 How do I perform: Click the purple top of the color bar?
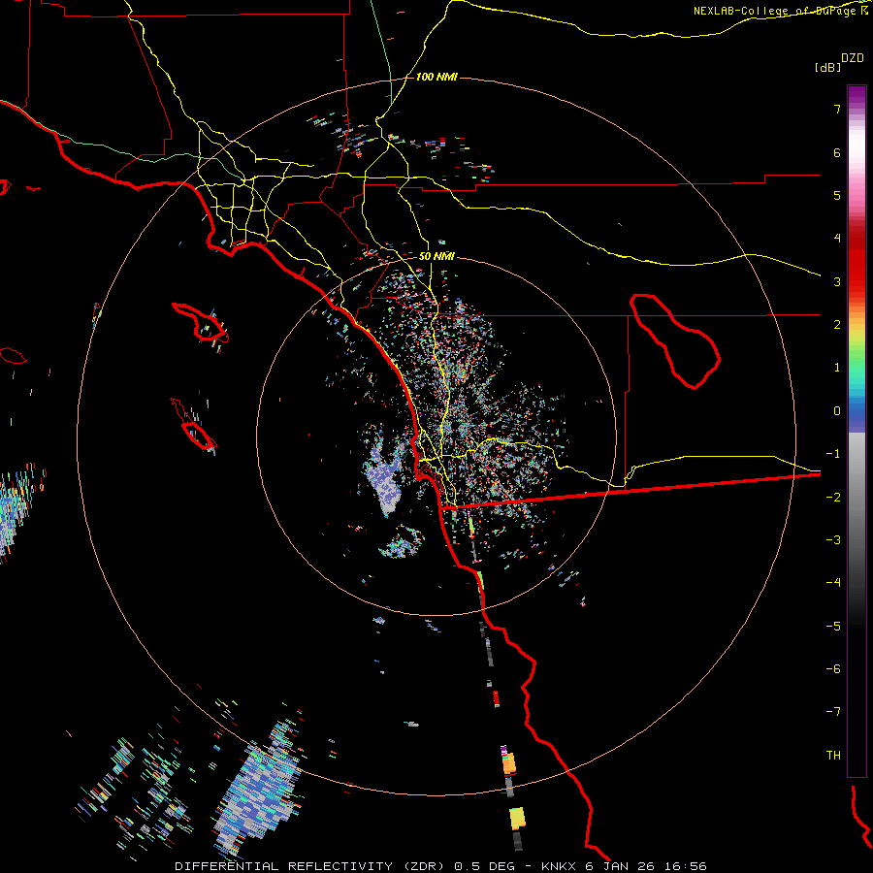857,95
